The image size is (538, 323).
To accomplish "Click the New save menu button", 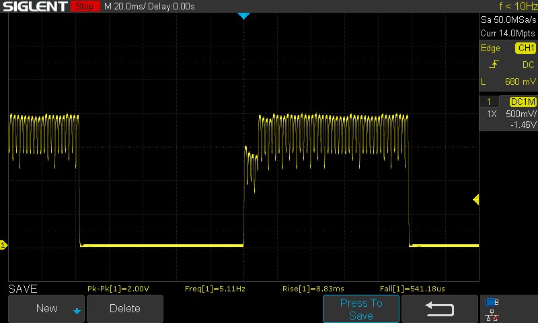I will pos(46,309).
